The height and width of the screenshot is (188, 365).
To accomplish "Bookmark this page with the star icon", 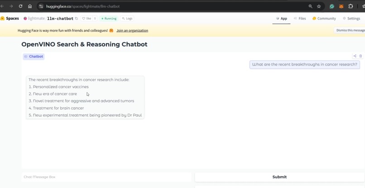I will click(x=319, y=6).
